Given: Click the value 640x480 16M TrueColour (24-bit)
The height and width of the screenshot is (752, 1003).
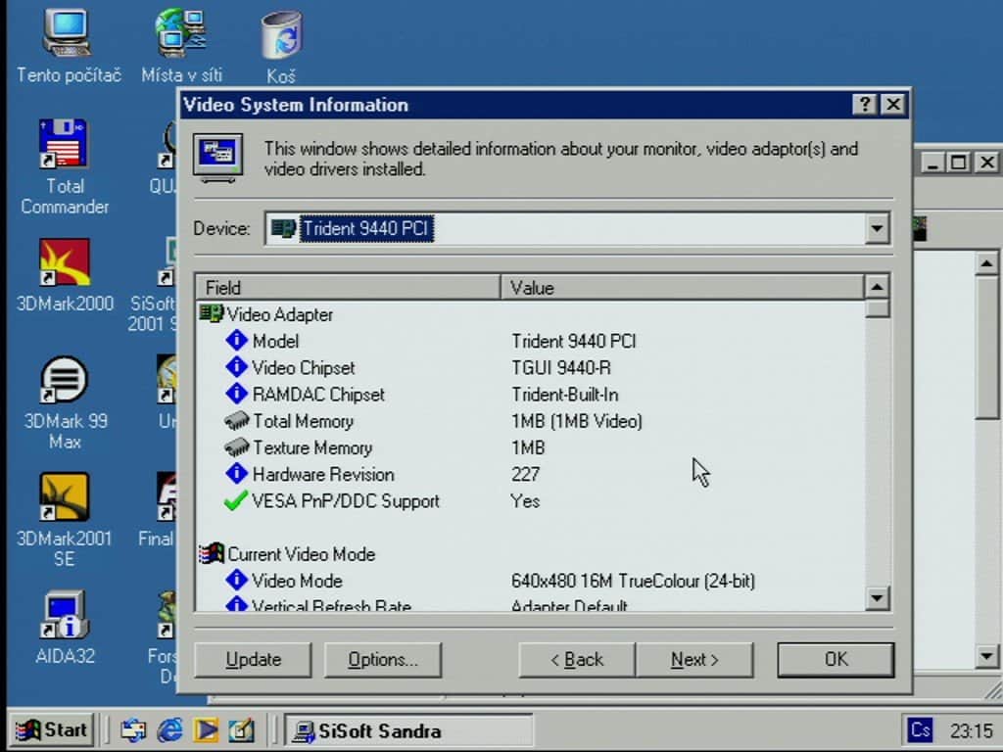Looking at the screenshot, I should (633, 581).
